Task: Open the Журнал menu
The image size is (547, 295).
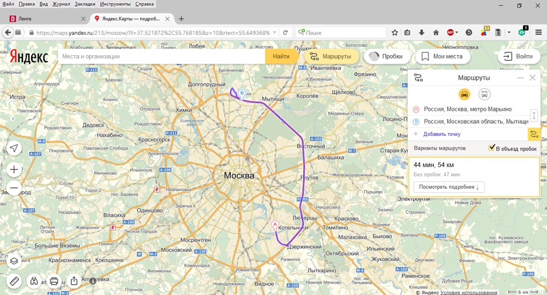Action: pos(61,4)
